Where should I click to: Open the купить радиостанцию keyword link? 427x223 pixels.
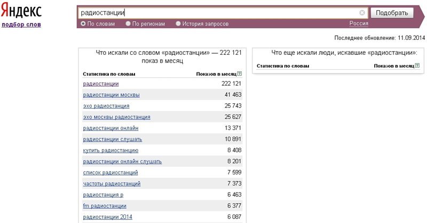coord(110,150)
